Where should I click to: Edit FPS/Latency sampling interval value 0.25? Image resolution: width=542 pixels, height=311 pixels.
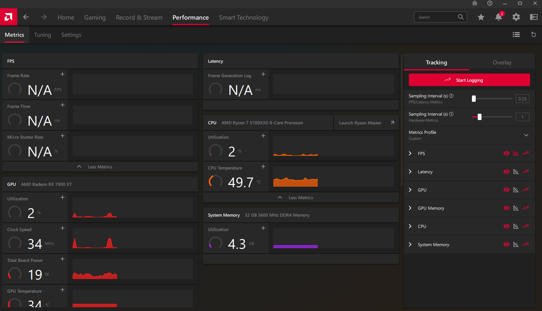tap(523, 99)
